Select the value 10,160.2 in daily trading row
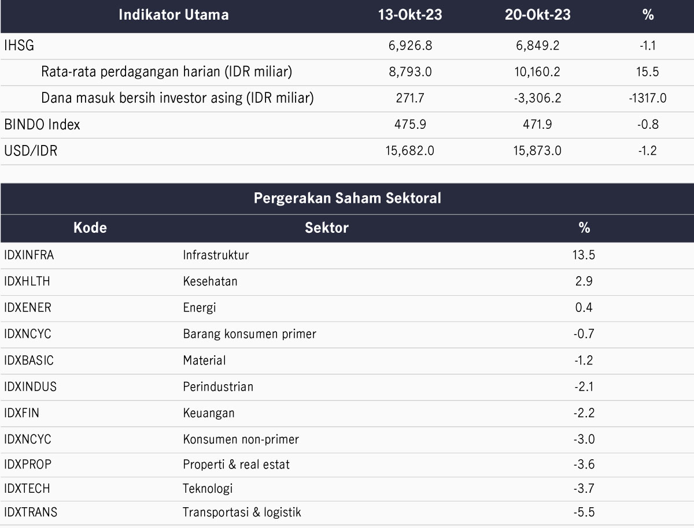Viewport: 694px width, 528px height. click(x=538, y=72)
